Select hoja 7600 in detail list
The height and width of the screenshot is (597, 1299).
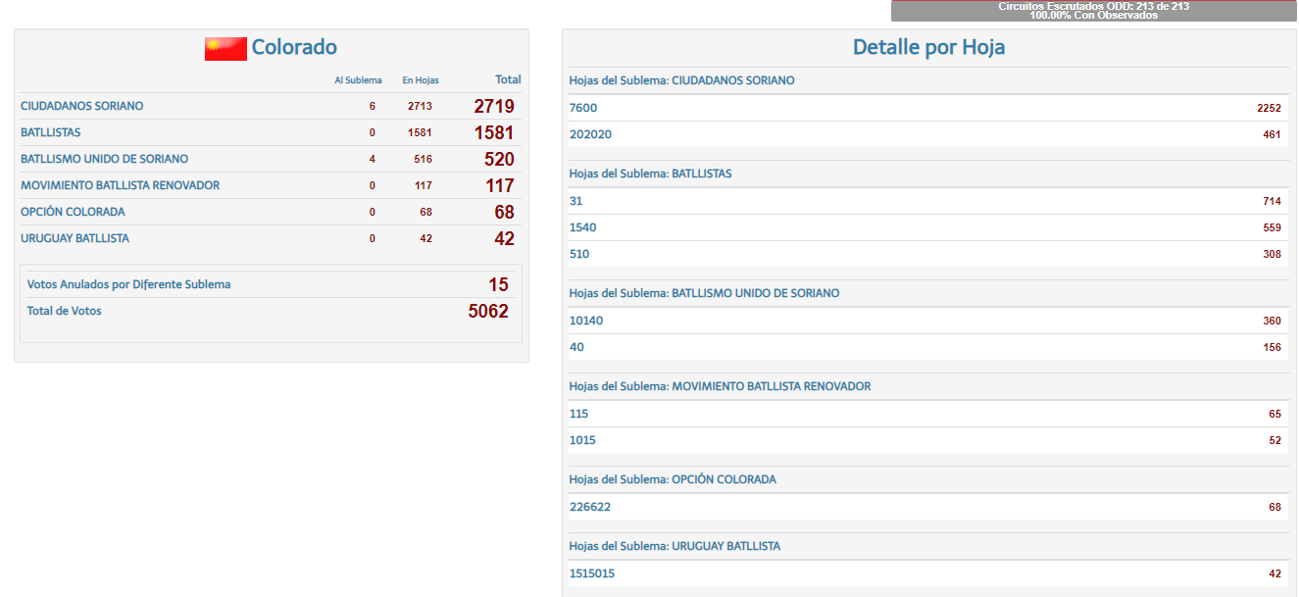pos(583,108)
